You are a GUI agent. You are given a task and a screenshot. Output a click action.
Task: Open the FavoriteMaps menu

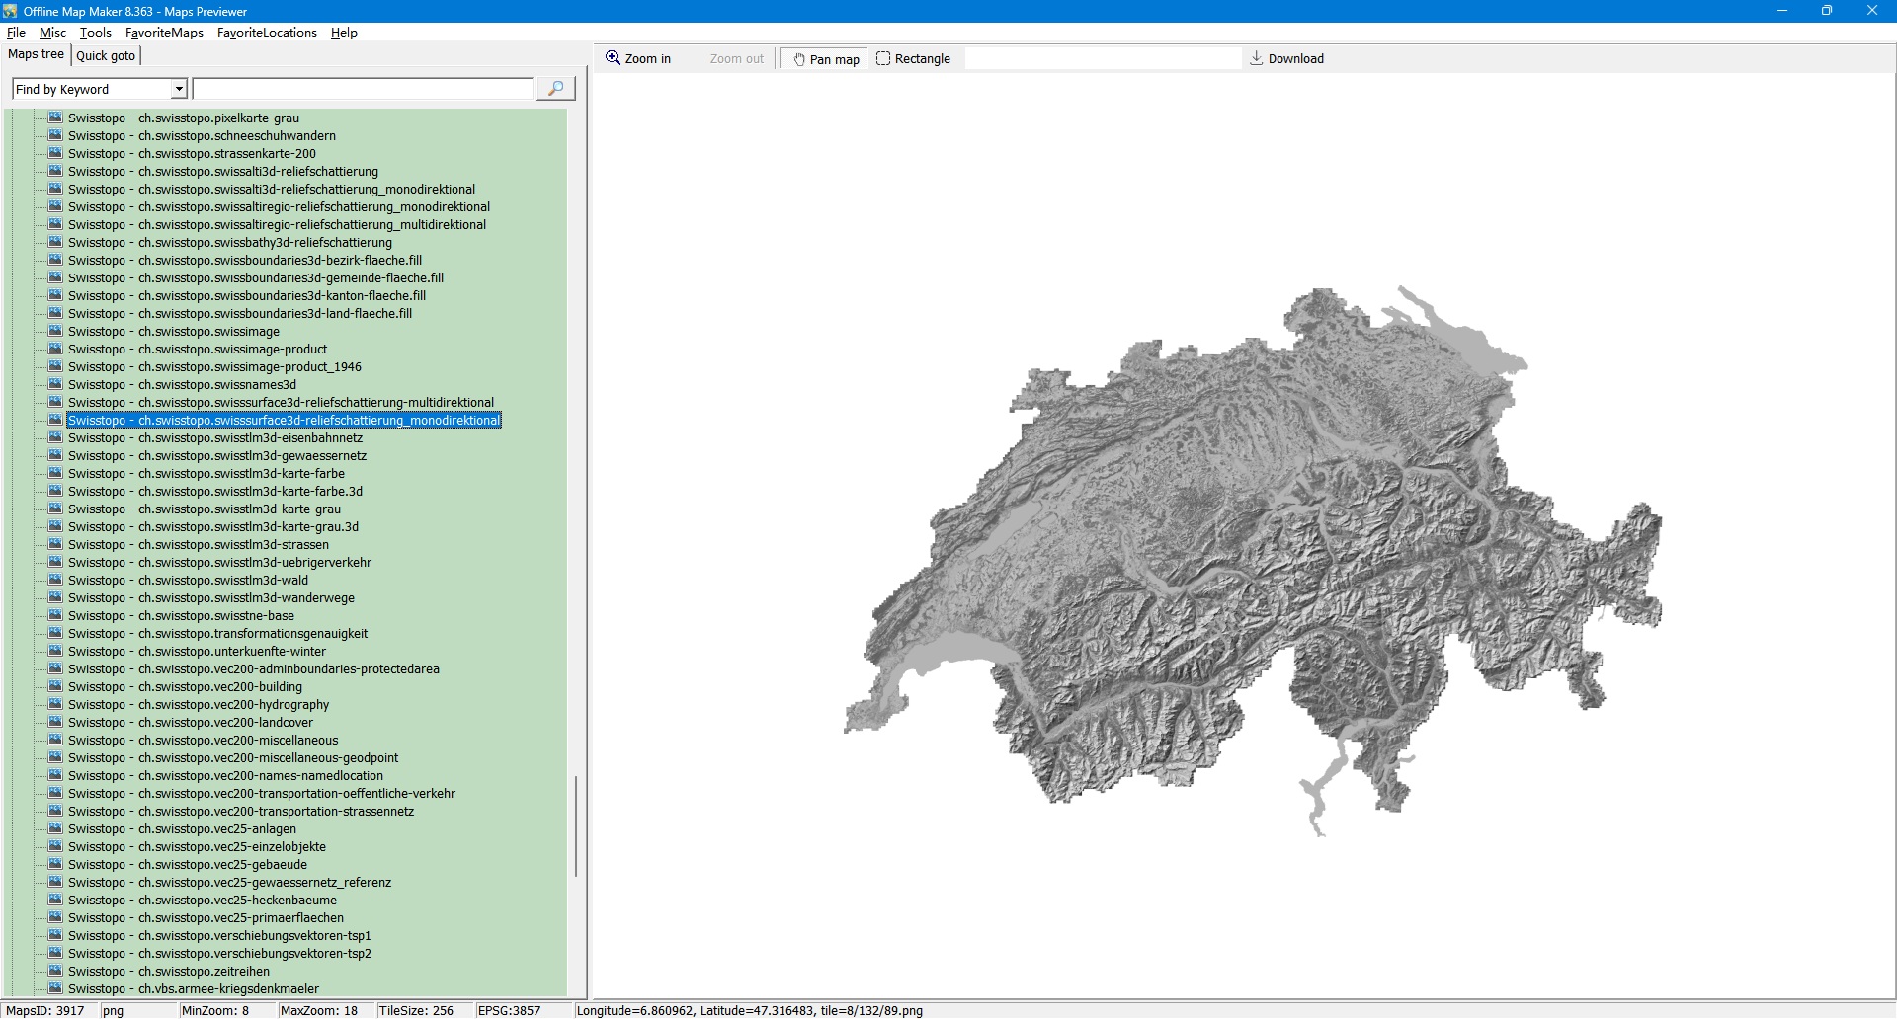164,33
